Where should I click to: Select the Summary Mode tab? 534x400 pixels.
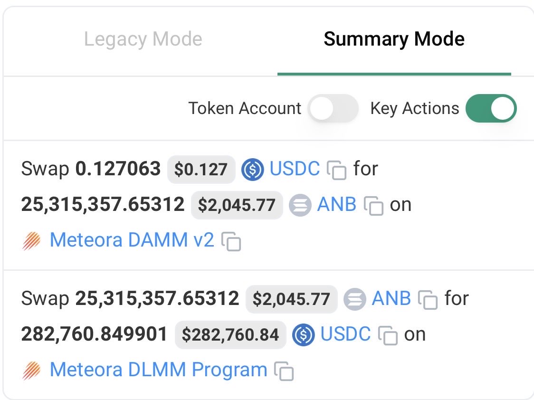coord(394,39)
